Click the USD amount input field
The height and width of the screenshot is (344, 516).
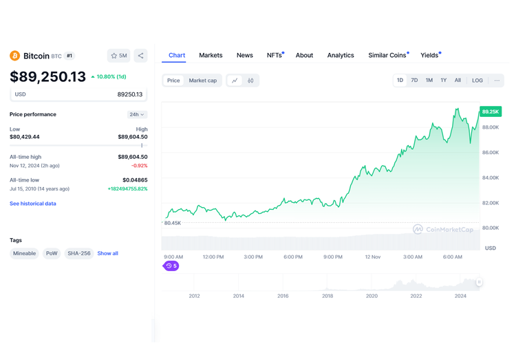click(x=78, y=94)
